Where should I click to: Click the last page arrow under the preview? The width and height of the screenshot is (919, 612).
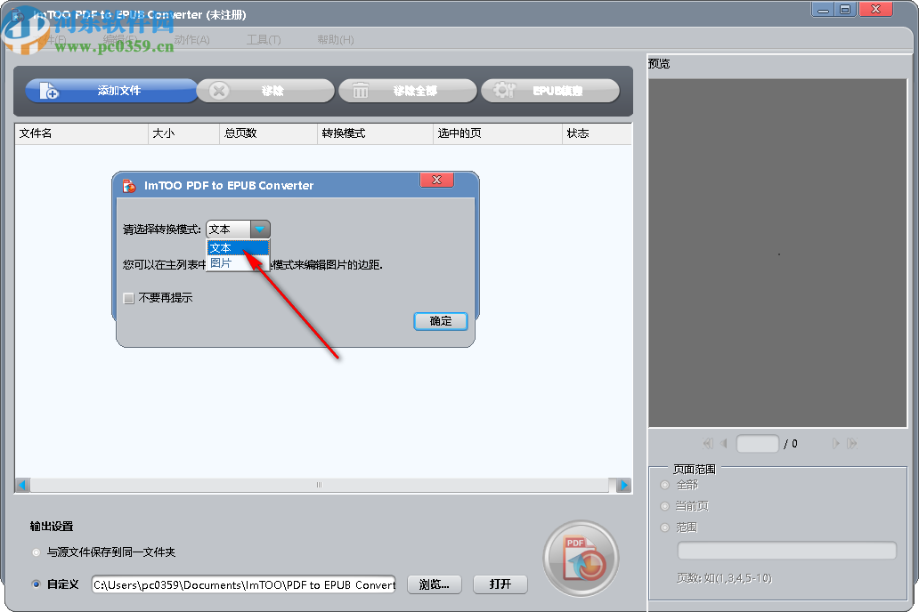(852, 443)
